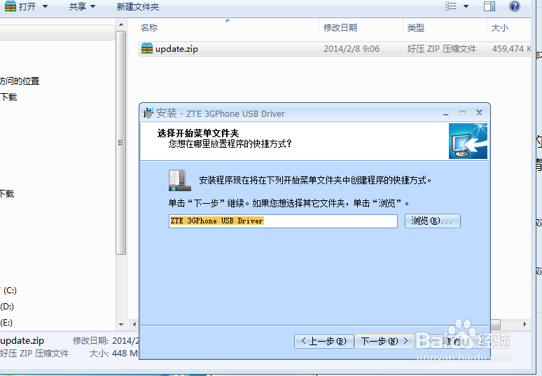Close the ZTE 3GPhone USB Driver installer
The height and width of the screenshot is (376, 542).
pyautogui.click(x=479, y=113)
